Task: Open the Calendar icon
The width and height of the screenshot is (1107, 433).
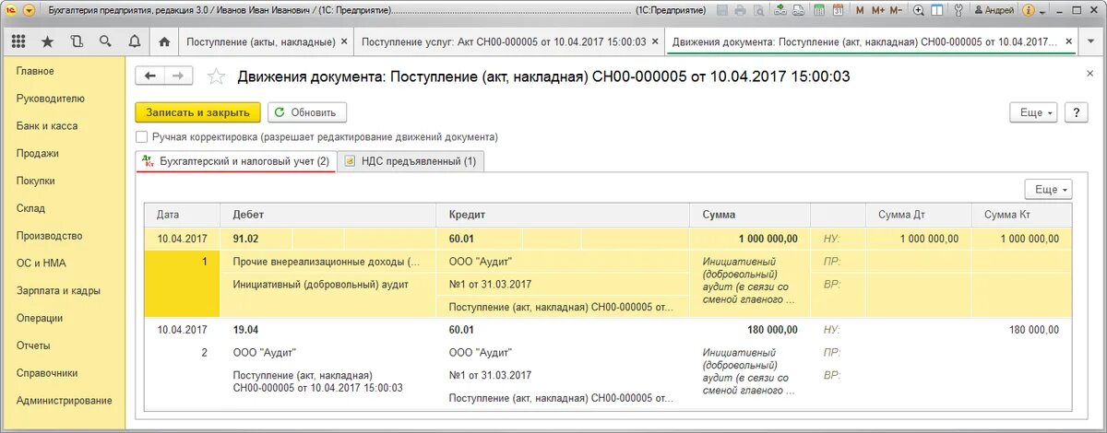Action: pos(838,10)
